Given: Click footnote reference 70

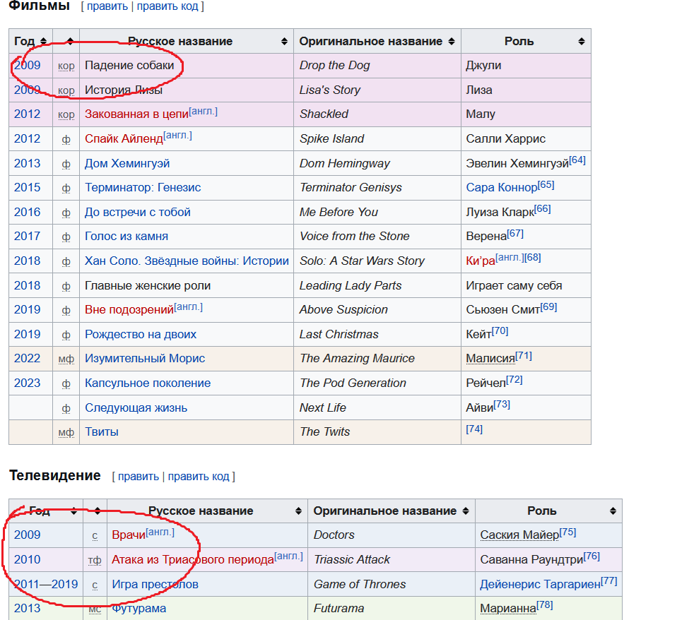Looking at the screenshot, I should pyautogui.click(x=500, y=331).
